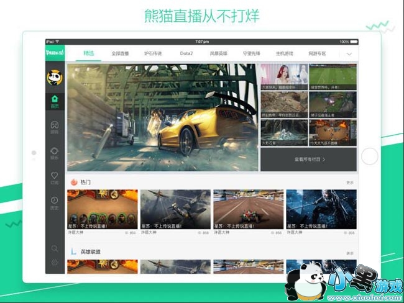The height and width of the screenshot is (303, 404).
Task: Click 许愿大神 under the swordsman card
Action: (295, 232)
